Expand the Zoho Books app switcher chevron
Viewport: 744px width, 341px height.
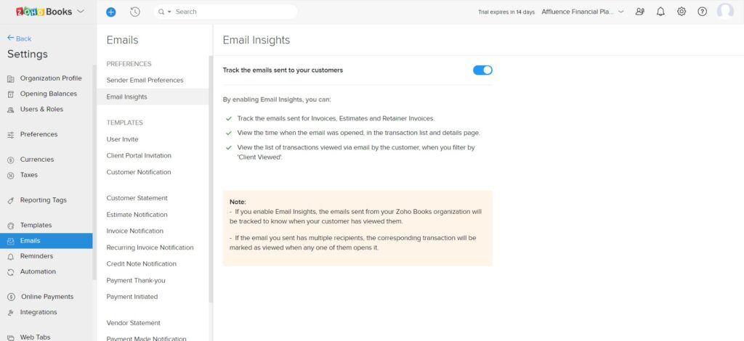pos(80,12)
